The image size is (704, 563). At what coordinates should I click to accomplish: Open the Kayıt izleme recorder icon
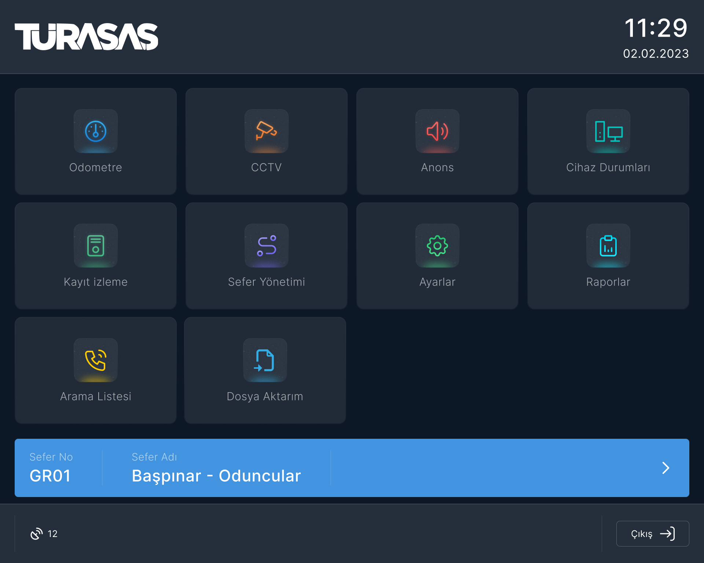point(96,246)
